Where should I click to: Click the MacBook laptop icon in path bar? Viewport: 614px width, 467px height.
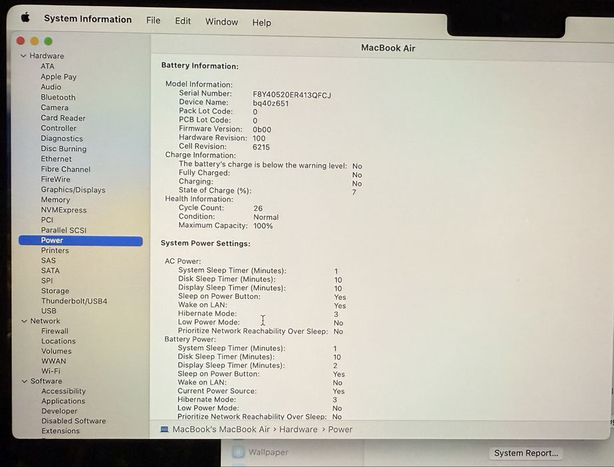click(164, 430)
